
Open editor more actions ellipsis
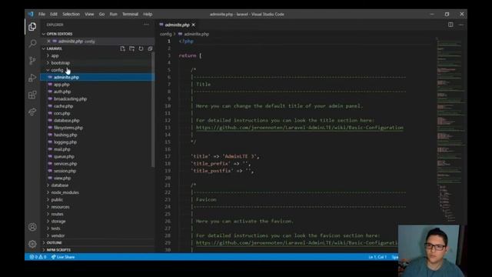pyautogui.click(x=461, y=25)
